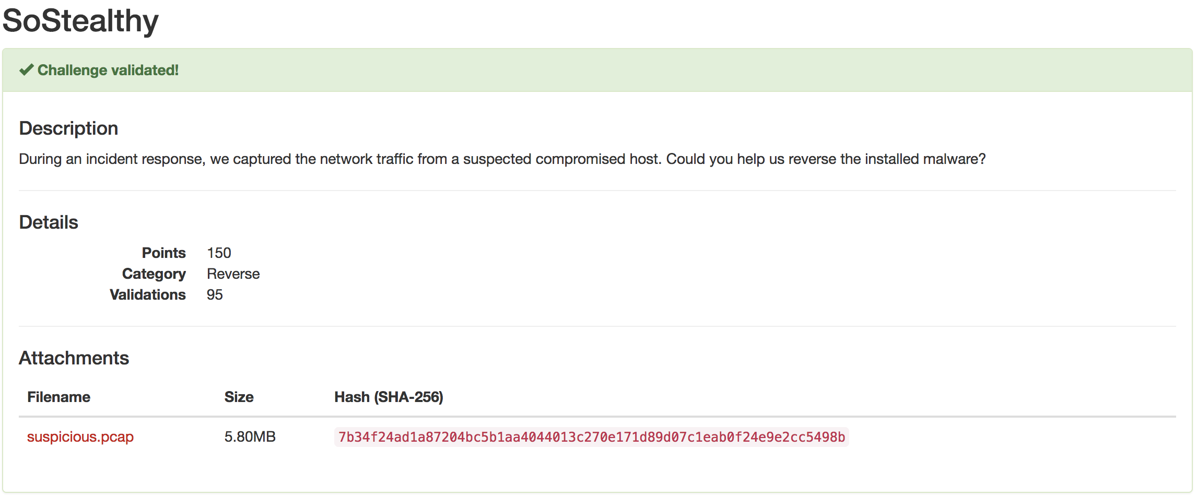Click the Validations label

(148, 295)
